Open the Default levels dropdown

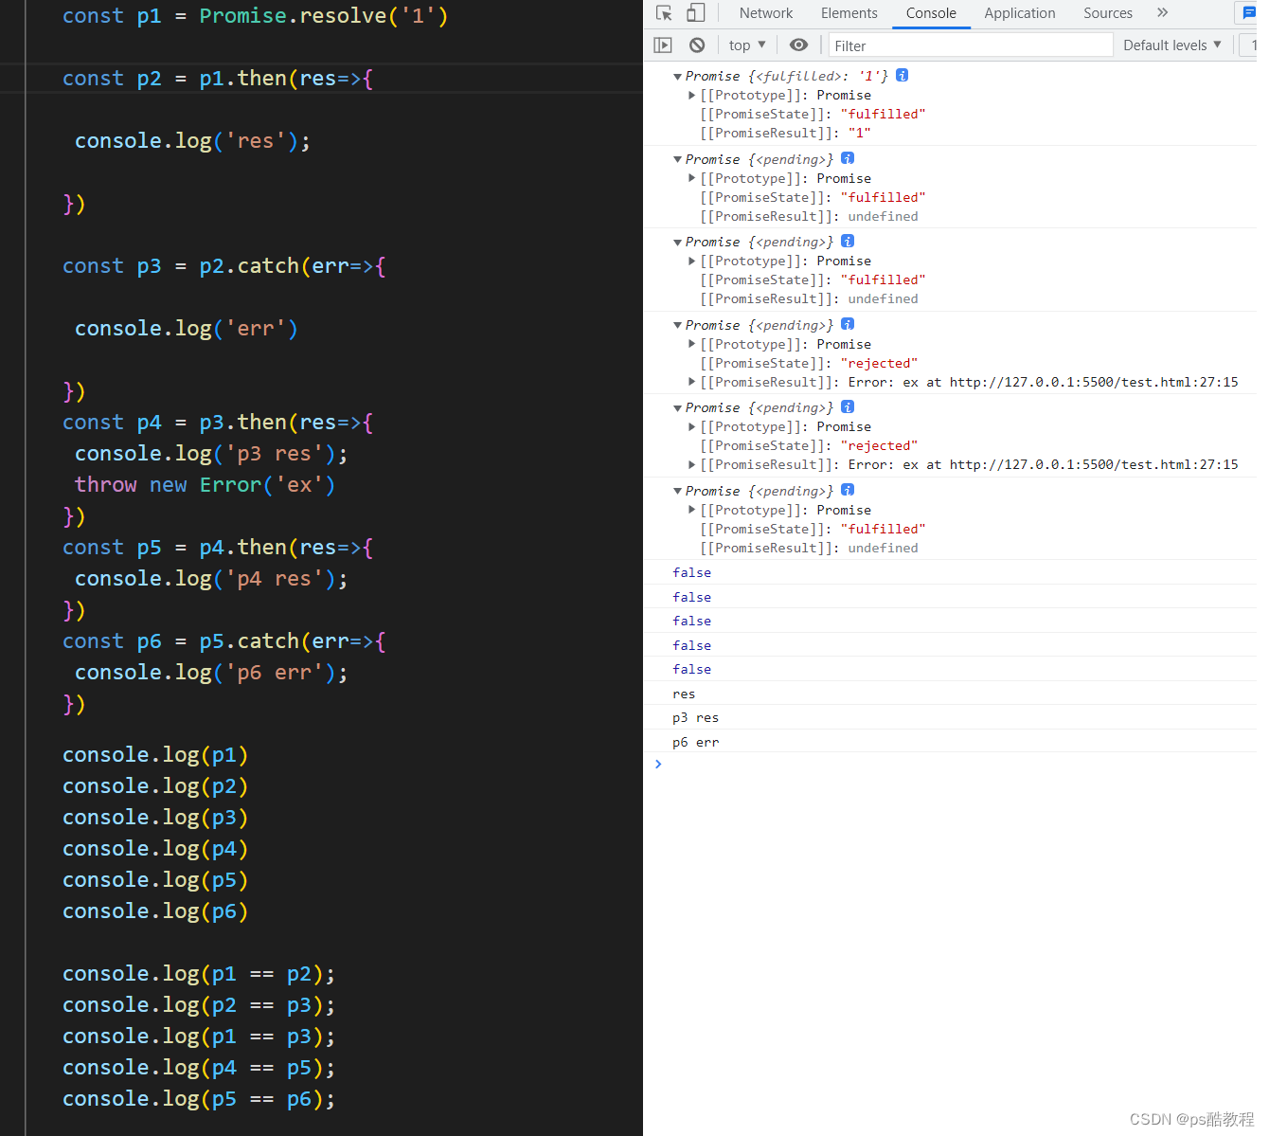pyautogui.click(x=1172, y=45)
